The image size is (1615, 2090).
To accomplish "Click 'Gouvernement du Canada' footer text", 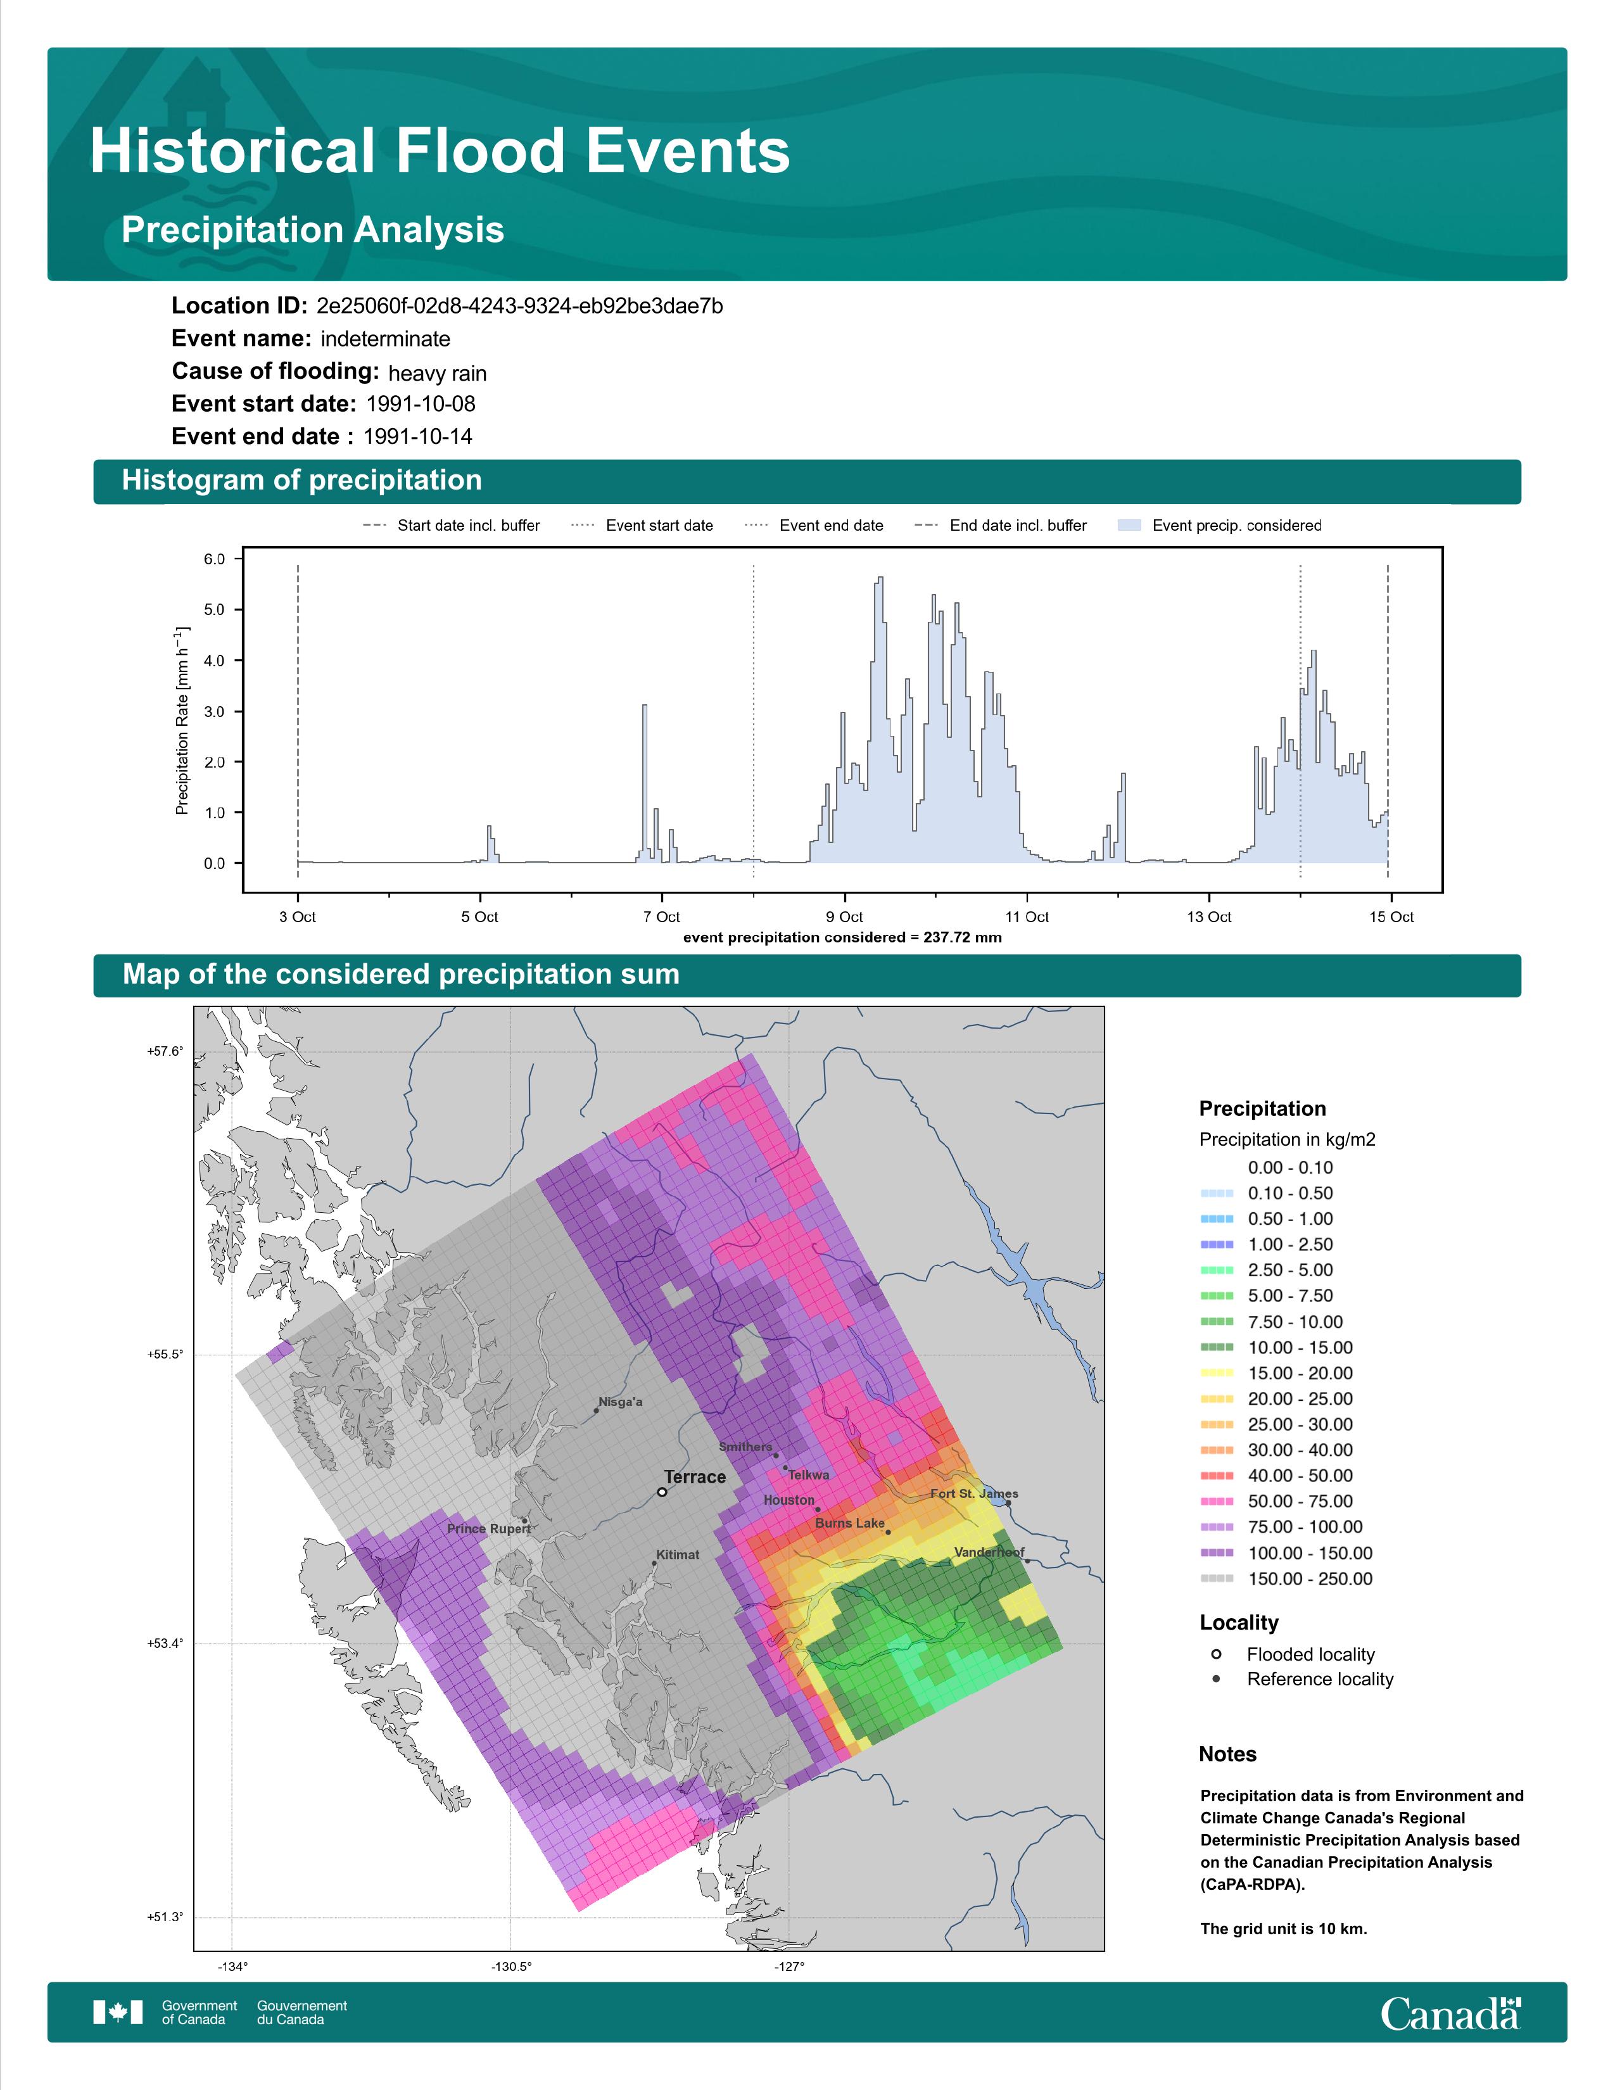I will click(301, 2013).
